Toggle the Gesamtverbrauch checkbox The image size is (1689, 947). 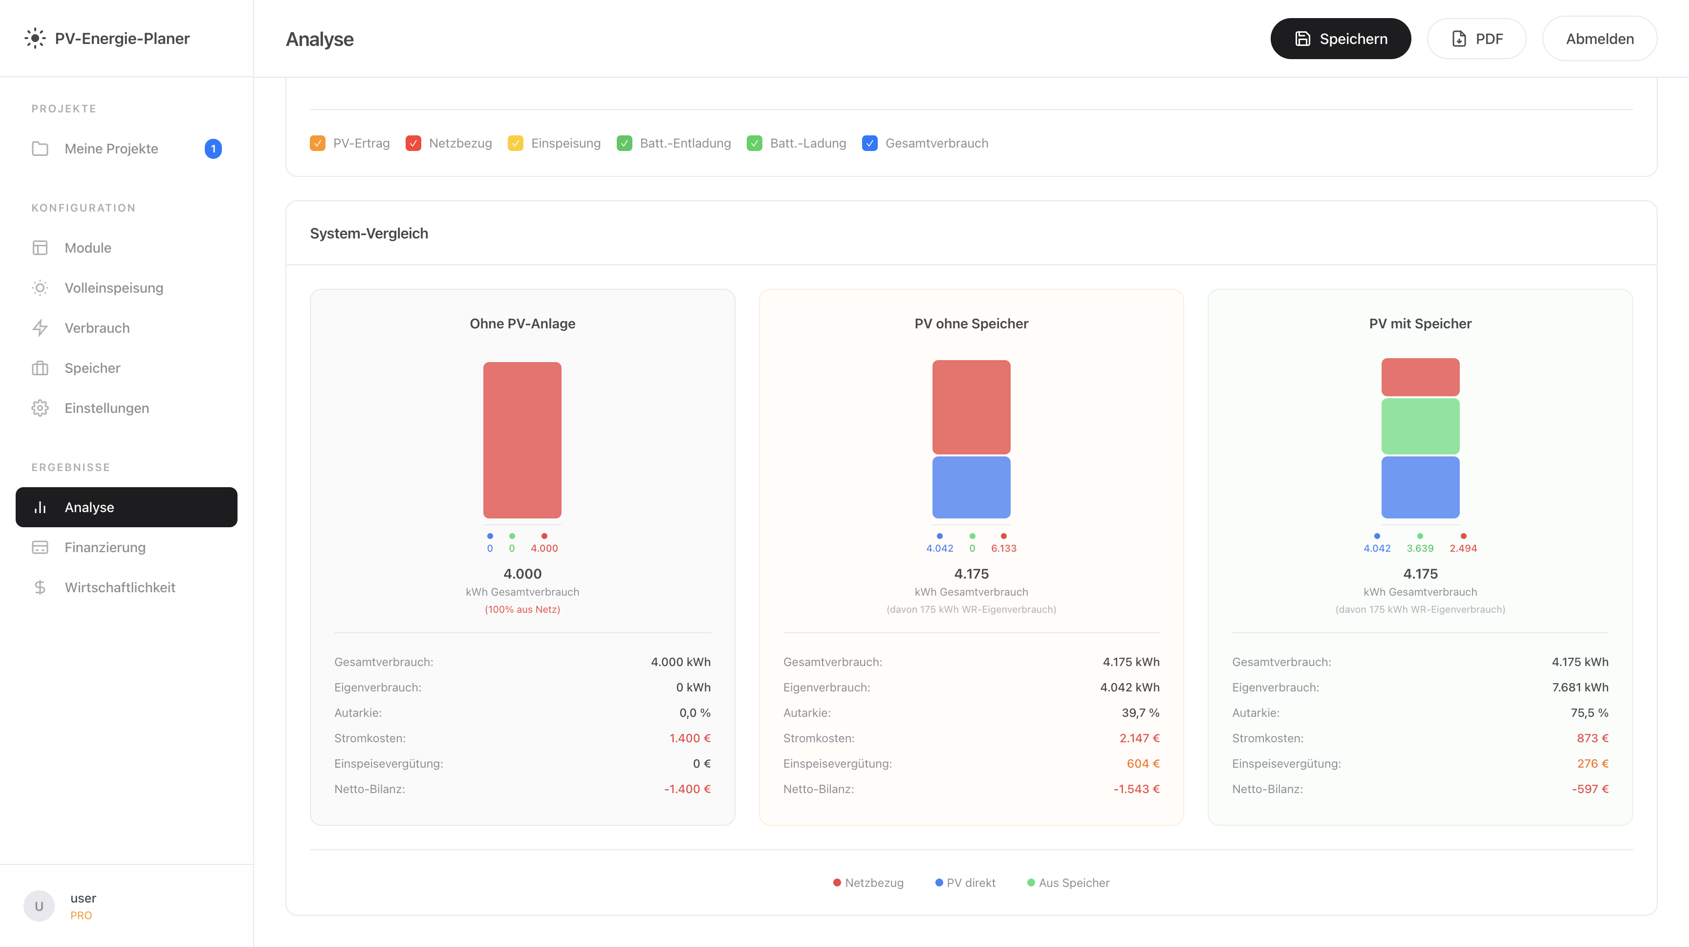[x=869, y=143]
